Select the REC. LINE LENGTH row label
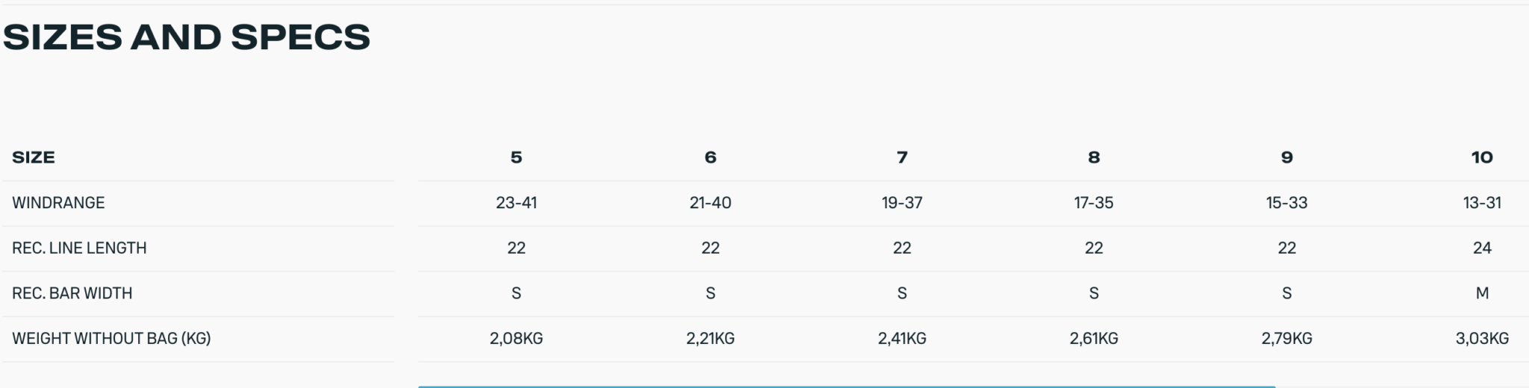Image resolution: width=1529 pixels, height=388 pixels. click(79, 248)
